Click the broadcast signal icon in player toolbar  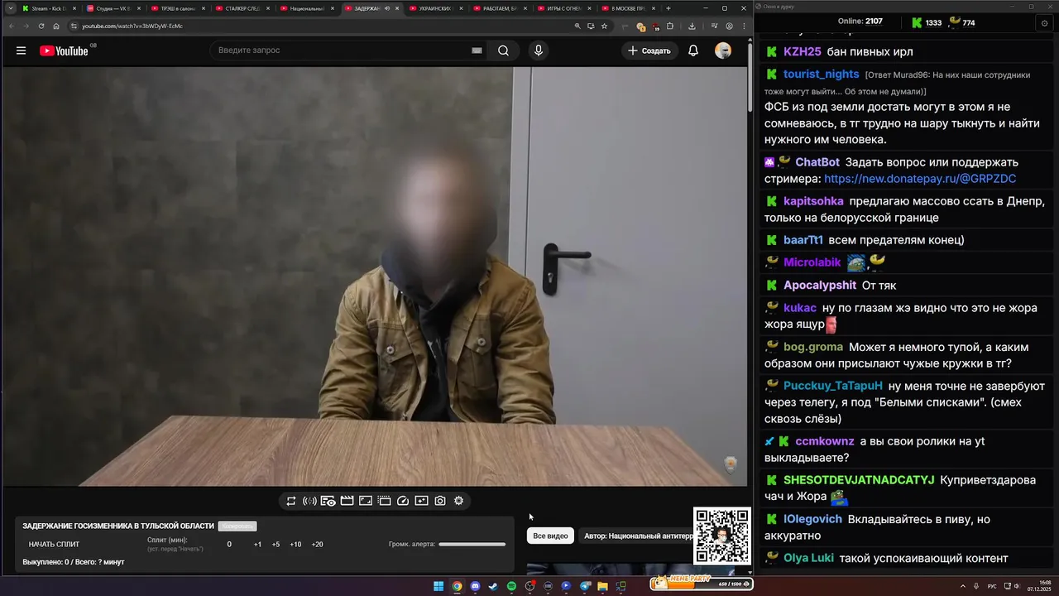[309, 501]
